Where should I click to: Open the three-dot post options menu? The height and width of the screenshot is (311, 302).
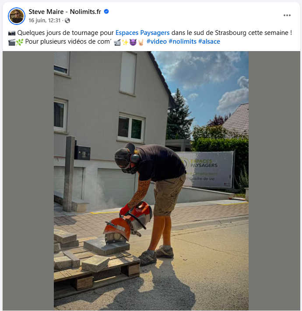pos(287,15)
